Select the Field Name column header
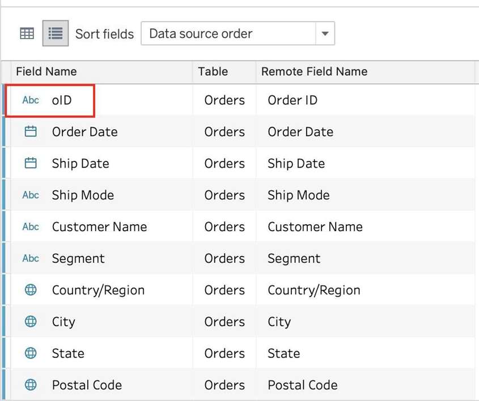 (46, 71)
